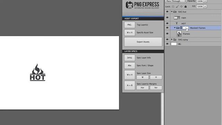The height and width of the screenshot is (125, 222).
Task: Toggle lock position icon
Action: [x=181, y=7]
